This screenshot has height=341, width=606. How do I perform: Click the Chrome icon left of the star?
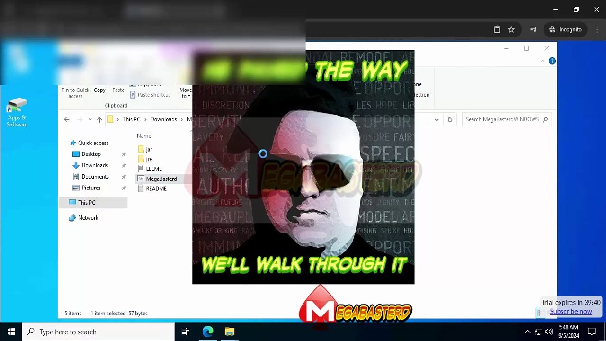[497, 29]
